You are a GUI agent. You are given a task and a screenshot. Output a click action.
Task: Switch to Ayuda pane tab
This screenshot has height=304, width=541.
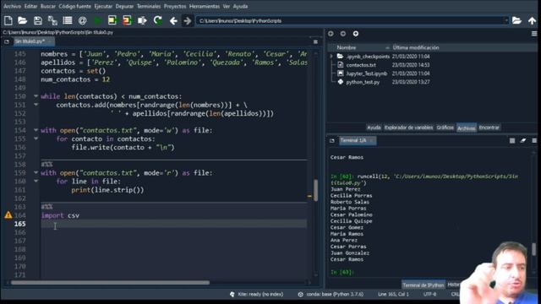[x=374, y=128]
